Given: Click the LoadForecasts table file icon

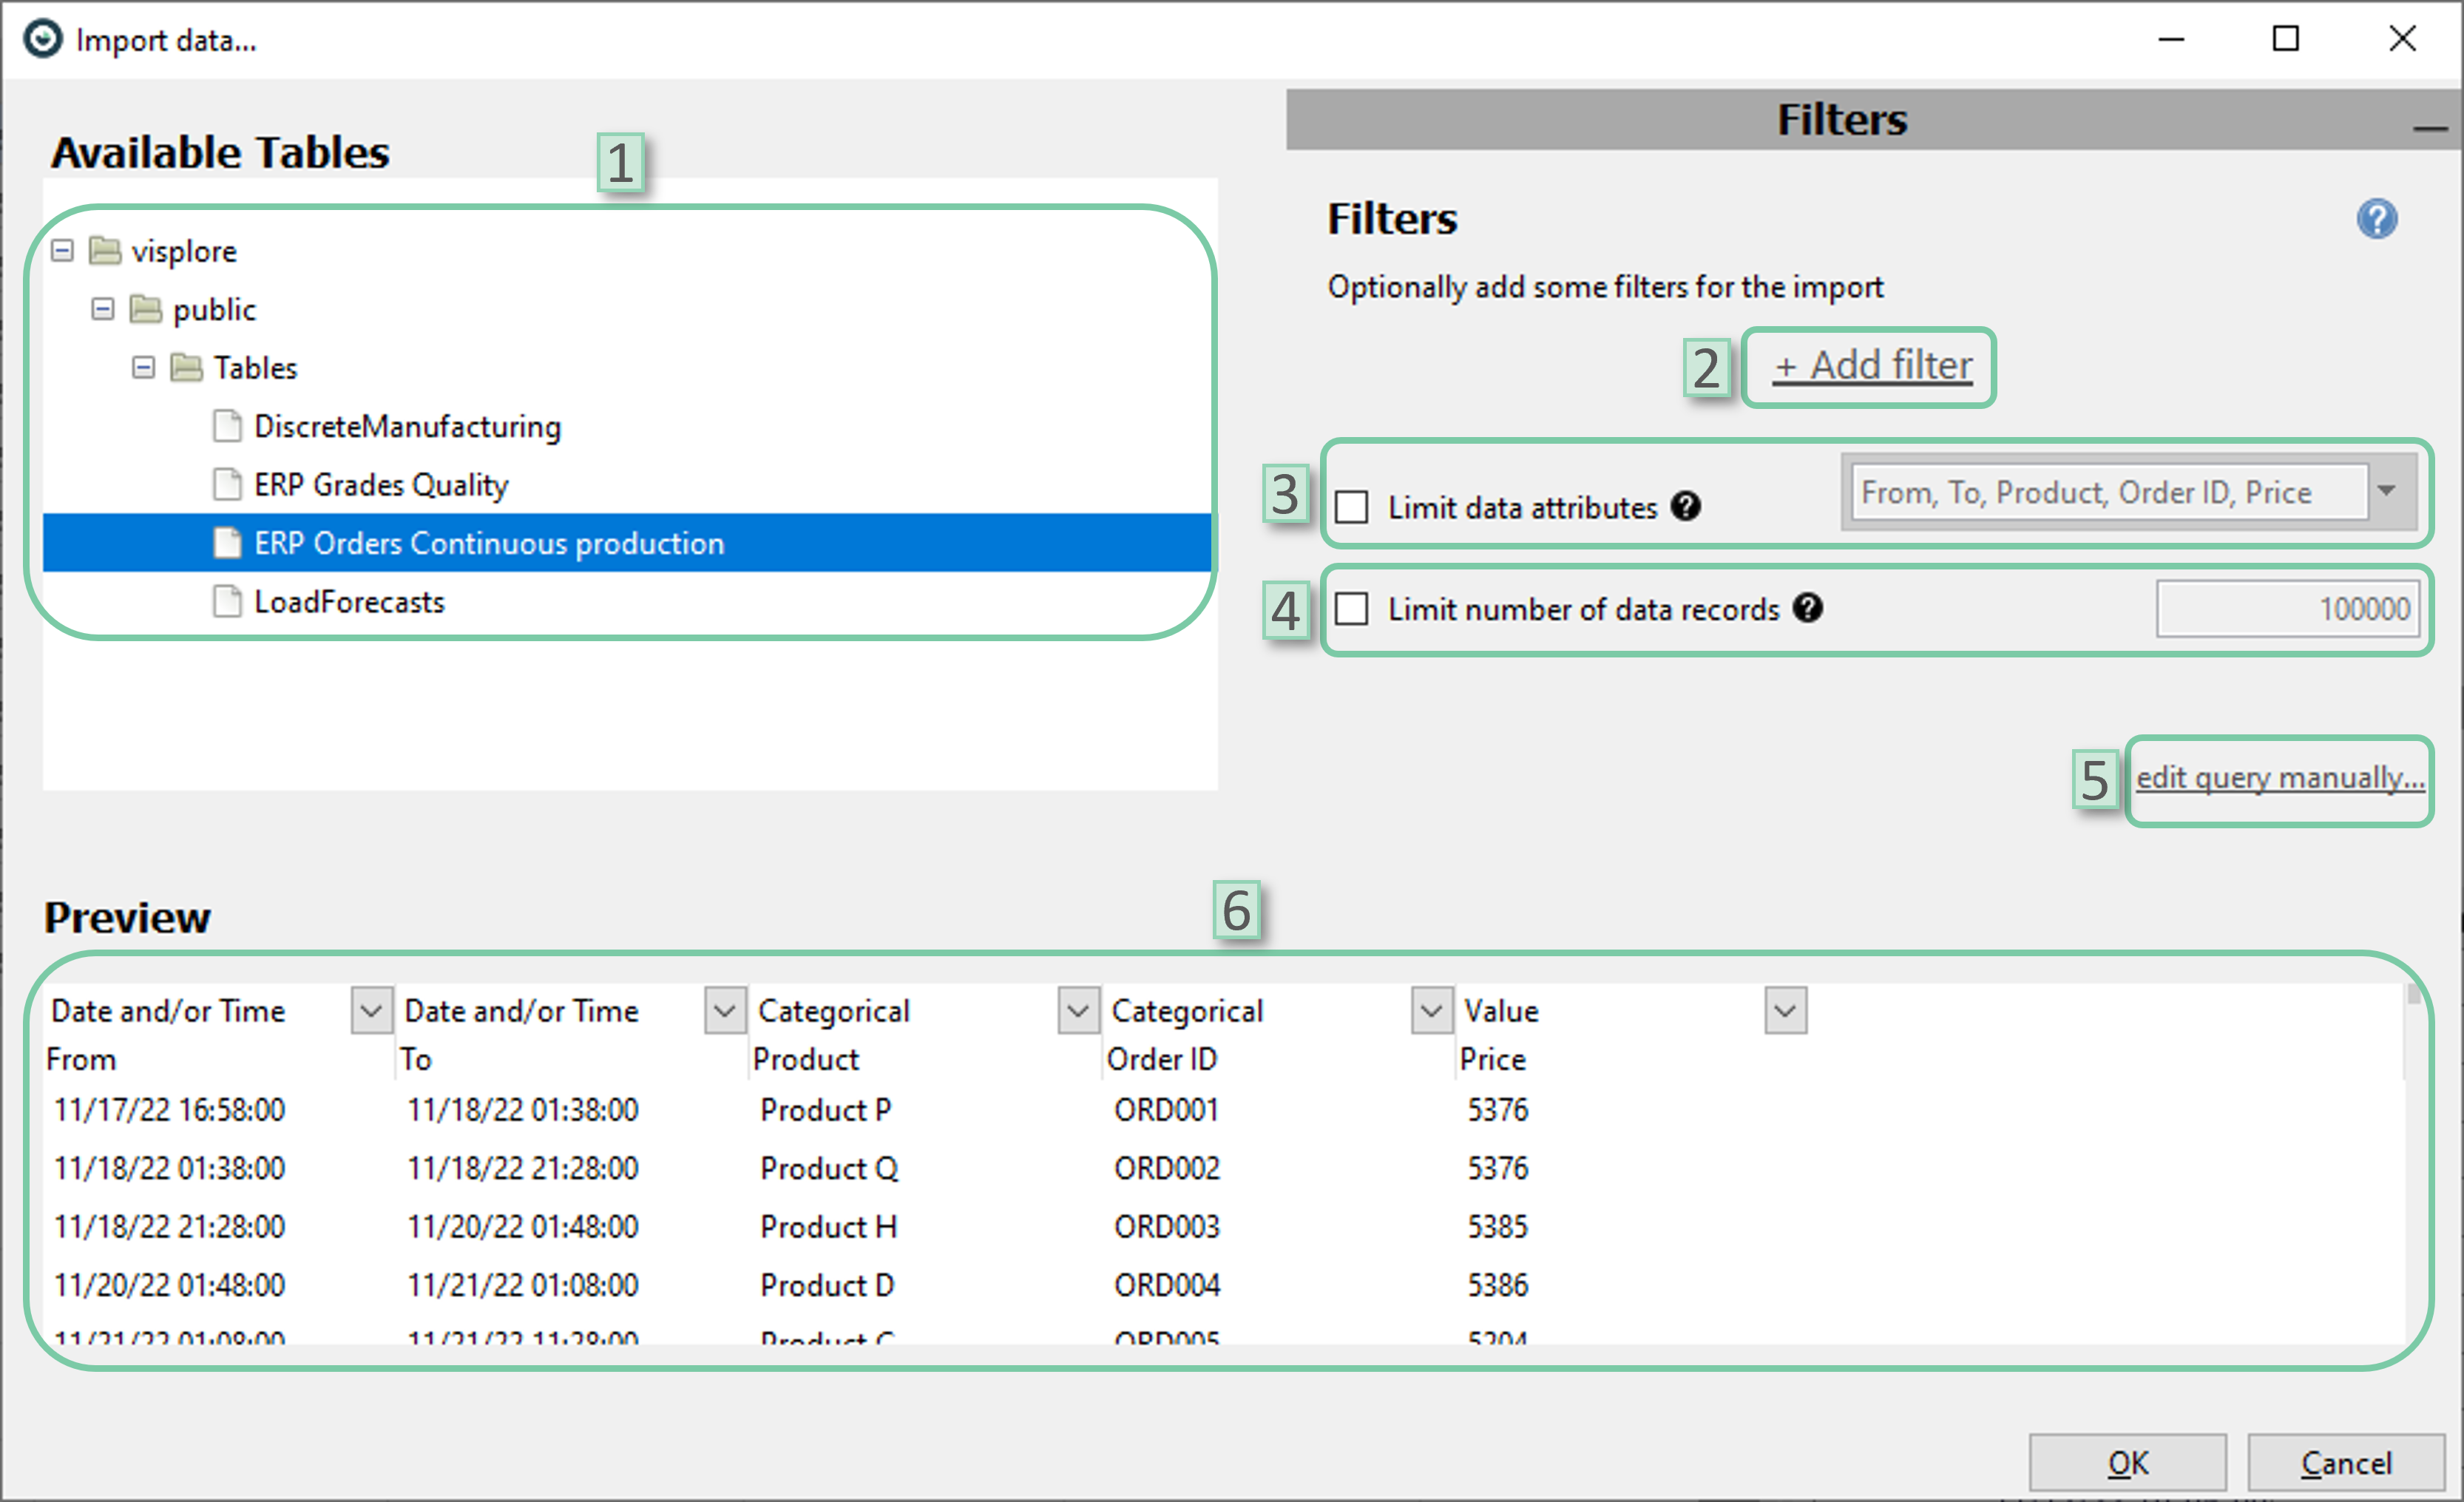Looking at the screenshot, I should pos(227,601).
